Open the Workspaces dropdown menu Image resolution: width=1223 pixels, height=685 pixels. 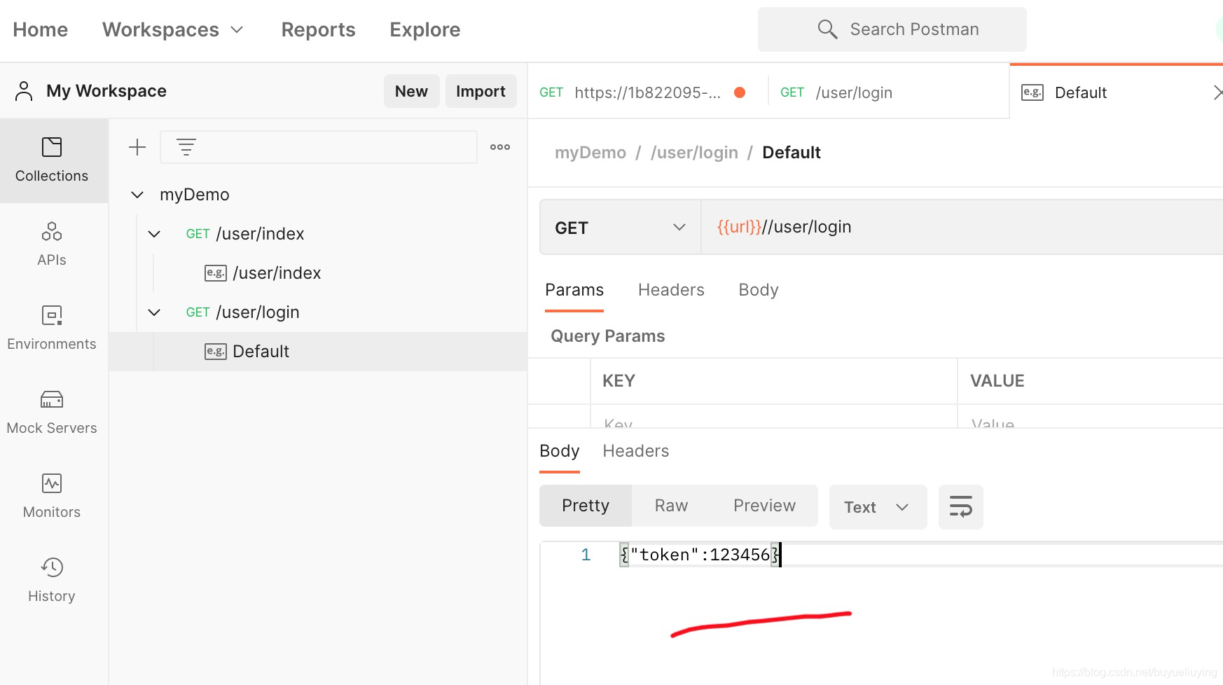(172, 29)
